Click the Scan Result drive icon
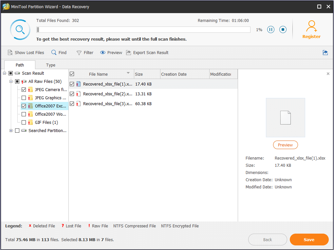 tap(17, 73)
